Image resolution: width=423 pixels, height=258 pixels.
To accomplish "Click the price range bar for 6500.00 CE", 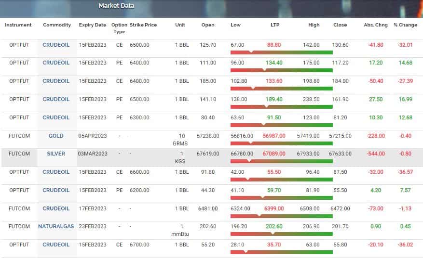I will [281, 52].
